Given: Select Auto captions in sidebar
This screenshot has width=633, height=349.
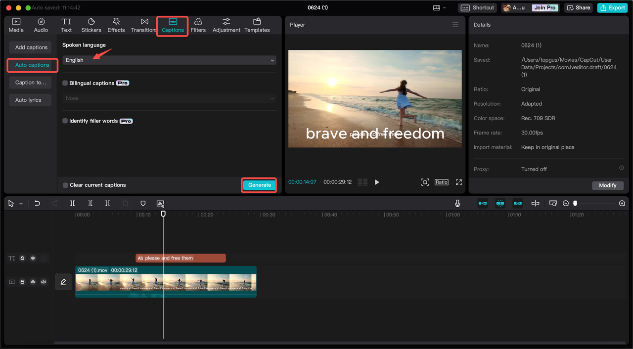Looking at the screenshot, I should (x=32, y=65).
